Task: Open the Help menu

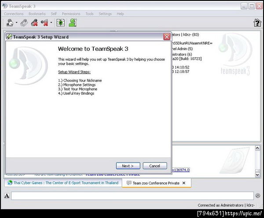Action: (x=120, y=14)
